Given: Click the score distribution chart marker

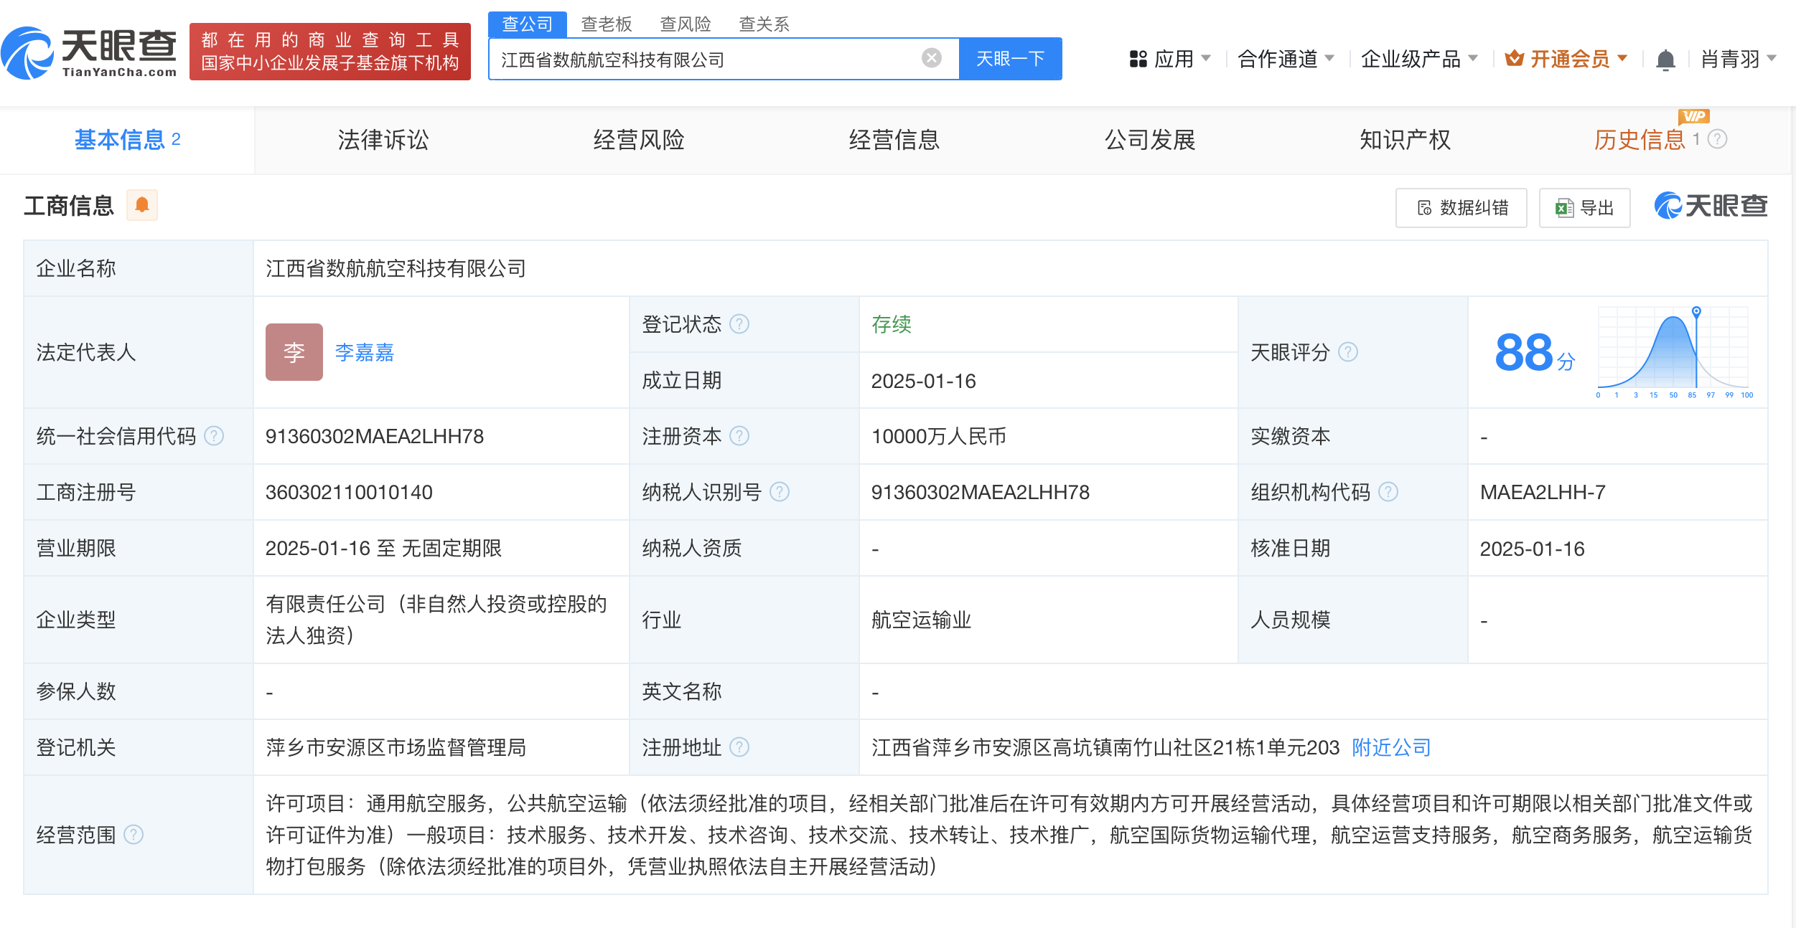Looking at the screenshot, I should [x=1696, y=311].
